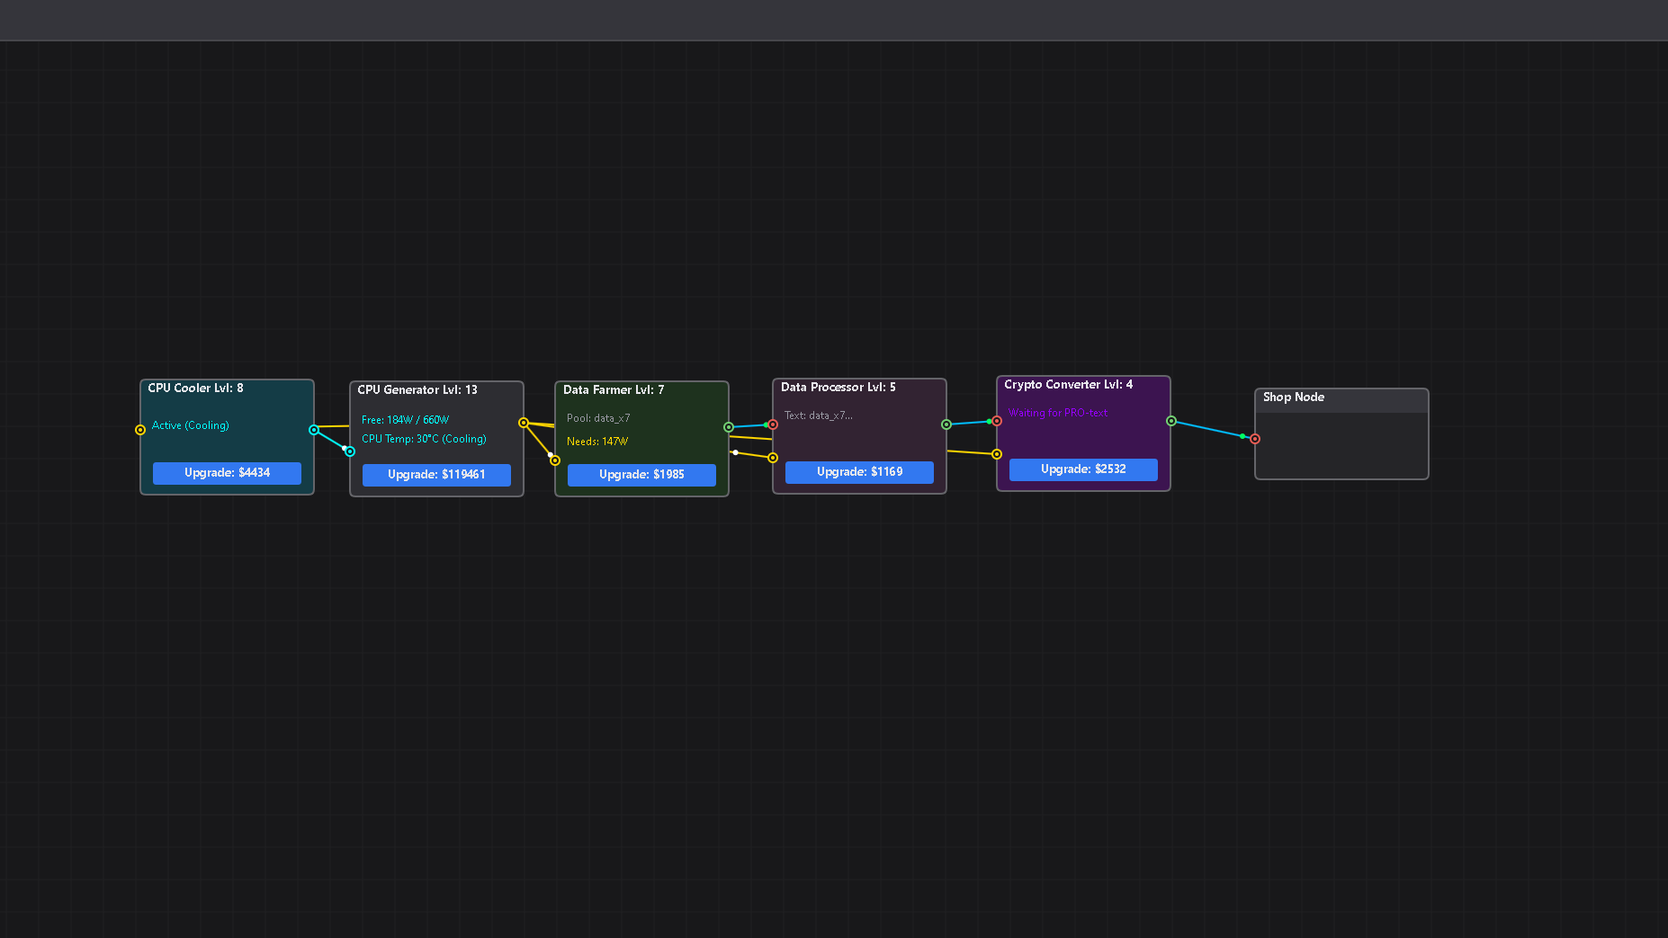Viewport: 1668px width, 938px height.
Task: Click the yellow power input port on Data Farmer
Action: (x=555, y=460)
